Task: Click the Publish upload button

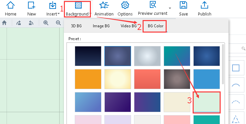Action: coord(205,9)
